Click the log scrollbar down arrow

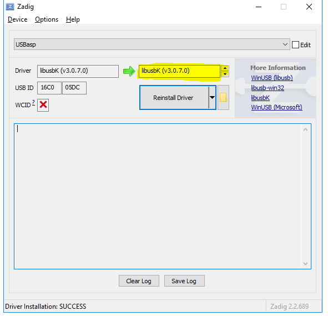tap(305, 264)
